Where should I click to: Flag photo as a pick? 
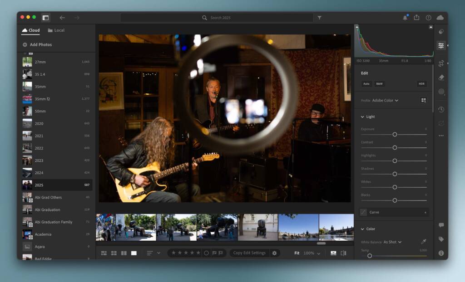tap(214, 253)
